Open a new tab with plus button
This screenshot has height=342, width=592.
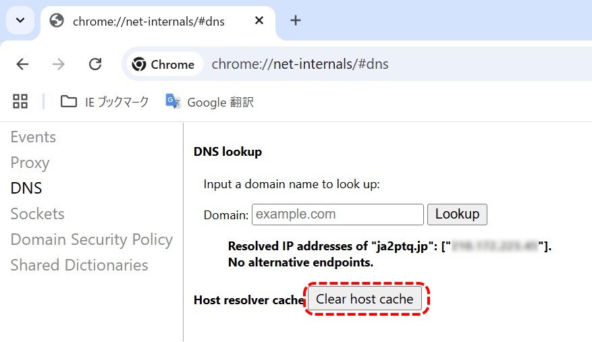tap(296, 20)
